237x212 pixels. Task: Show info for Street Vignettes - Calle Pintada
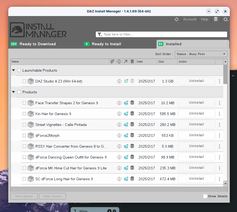(119, 125)
